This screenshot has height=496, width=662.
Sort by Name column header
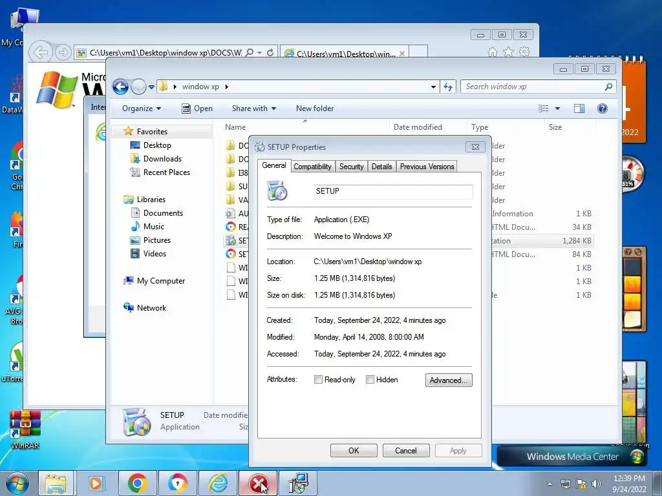pos(235,127)
